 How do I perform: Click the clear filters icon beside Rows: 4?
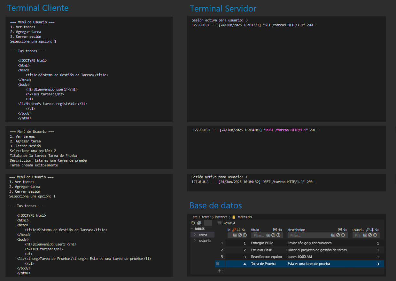(219, 223)
